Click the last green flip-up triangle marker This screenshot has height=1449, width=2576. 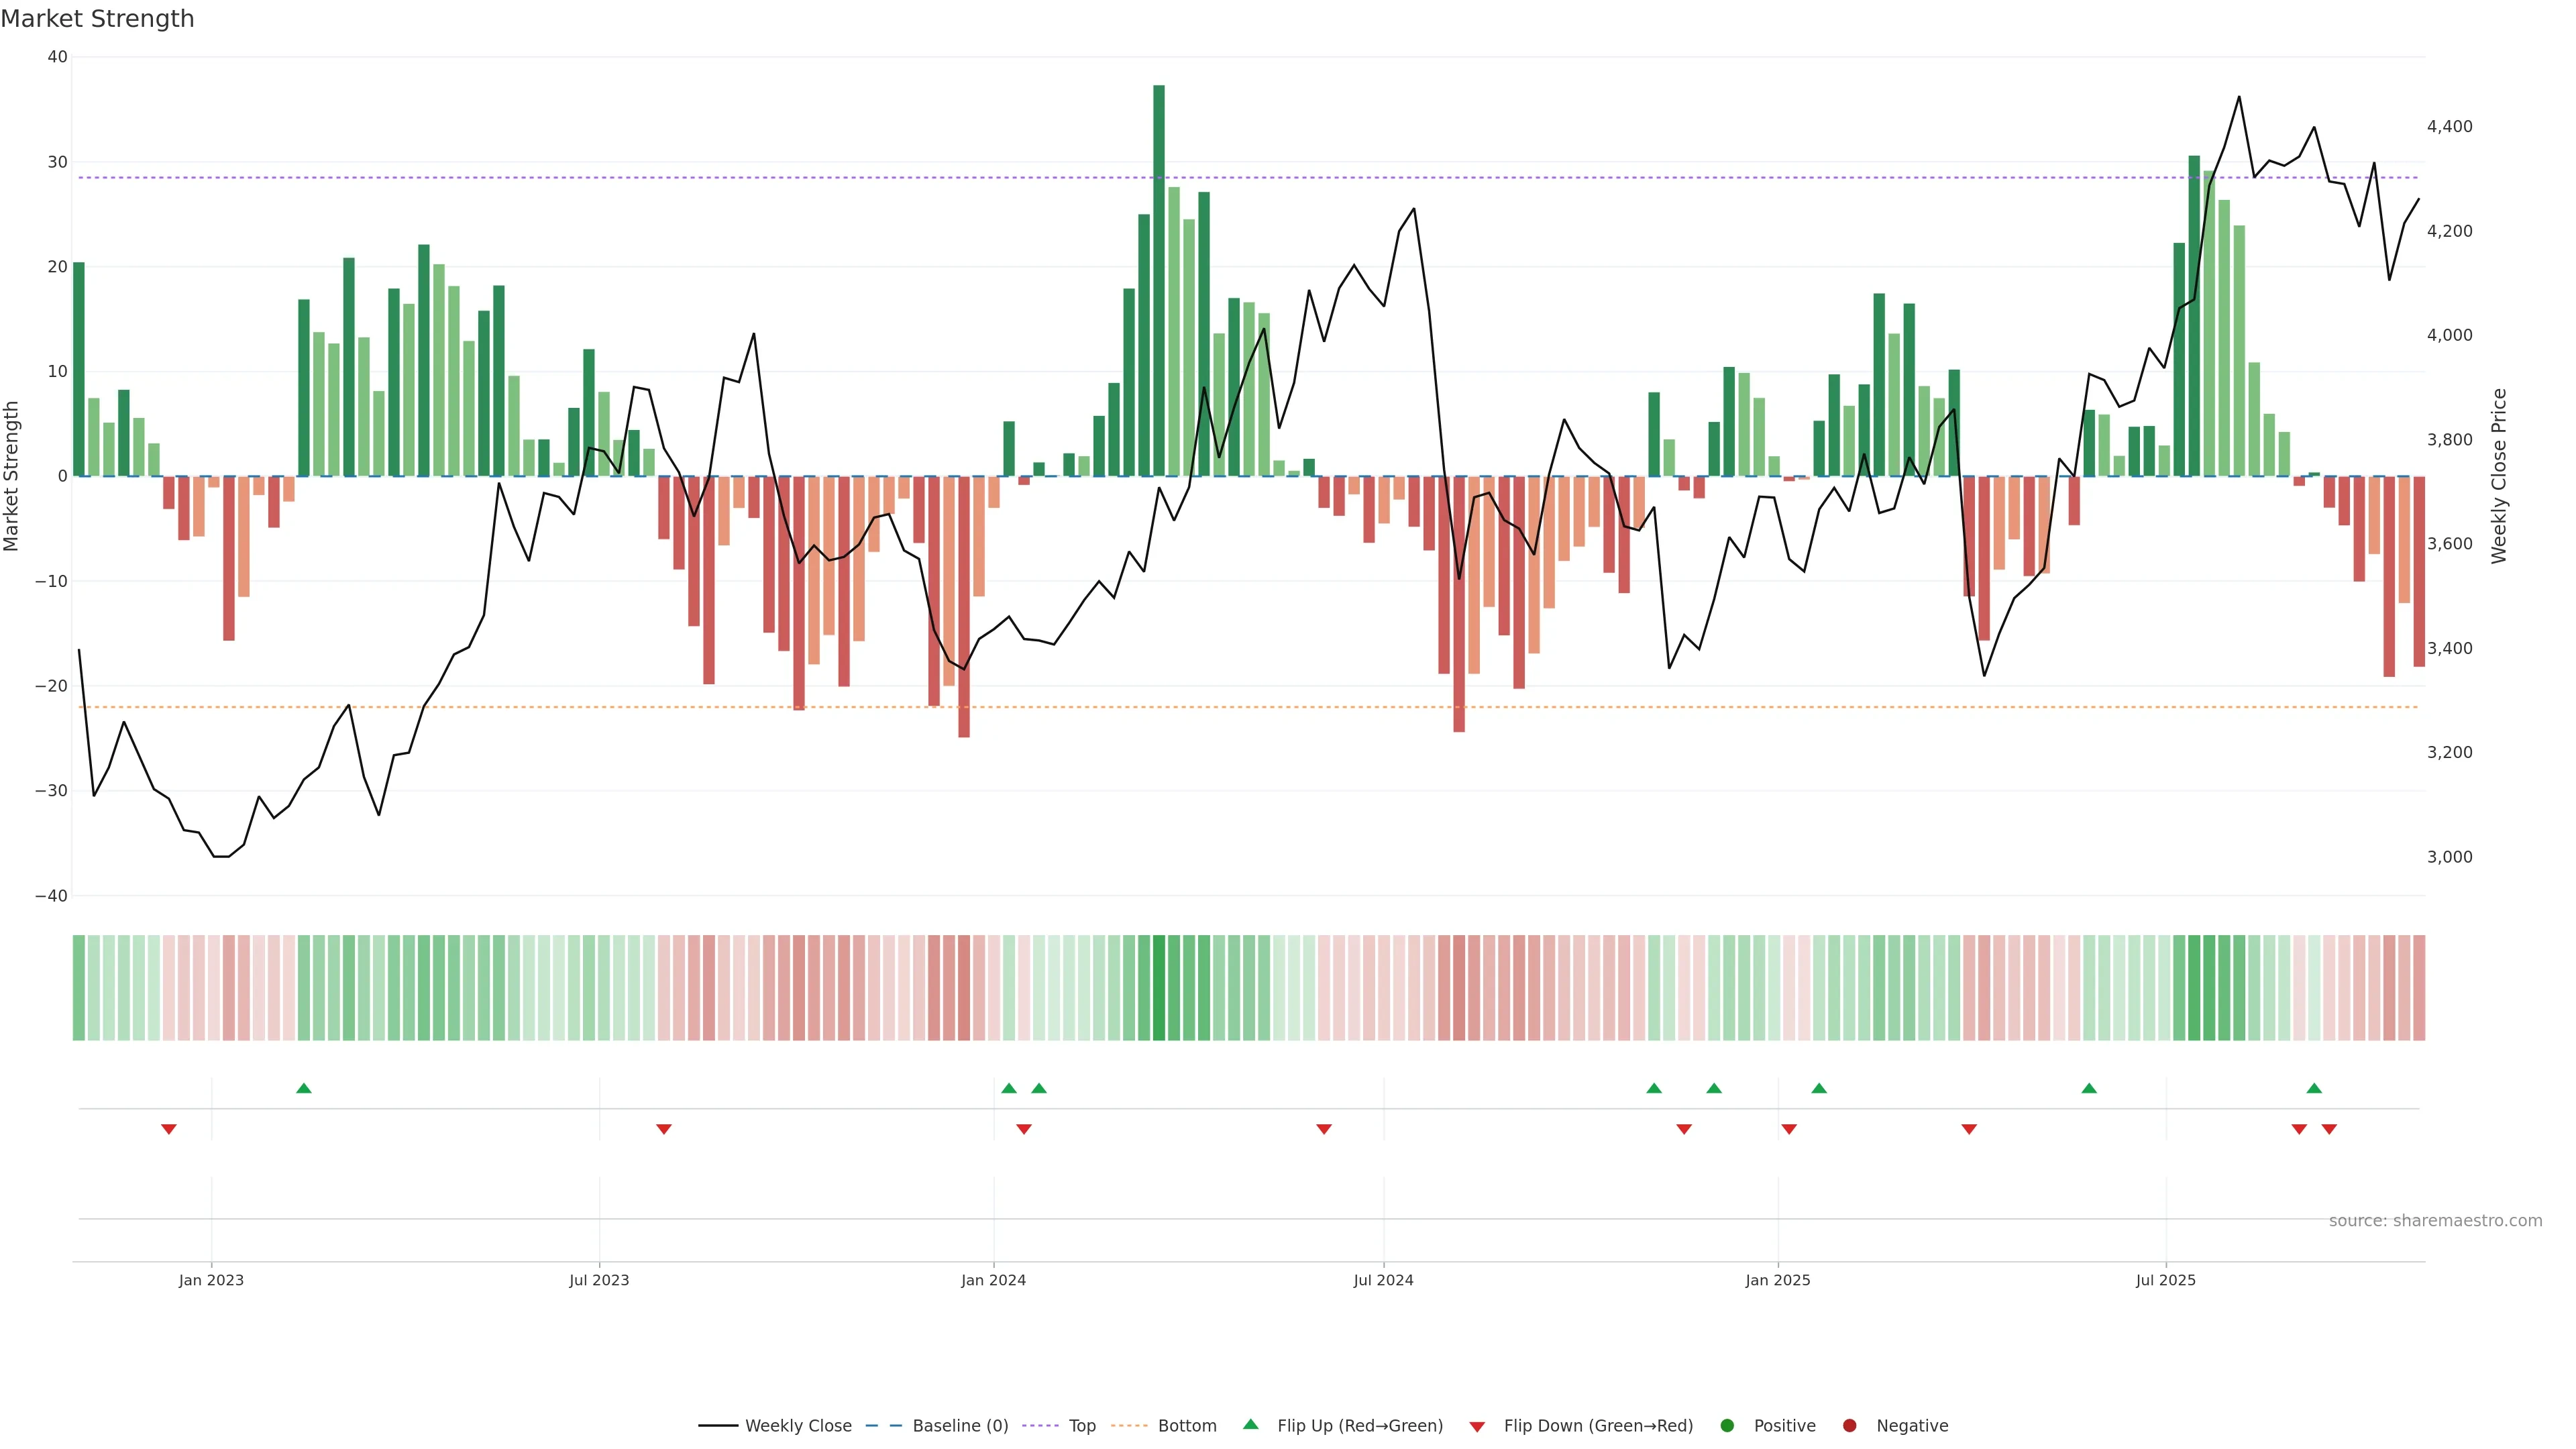(x=2314, y=1088)
